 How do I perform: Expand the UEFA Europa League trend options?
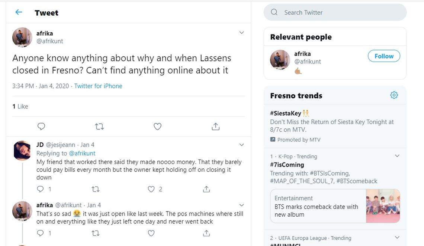(x=396, y=237)
